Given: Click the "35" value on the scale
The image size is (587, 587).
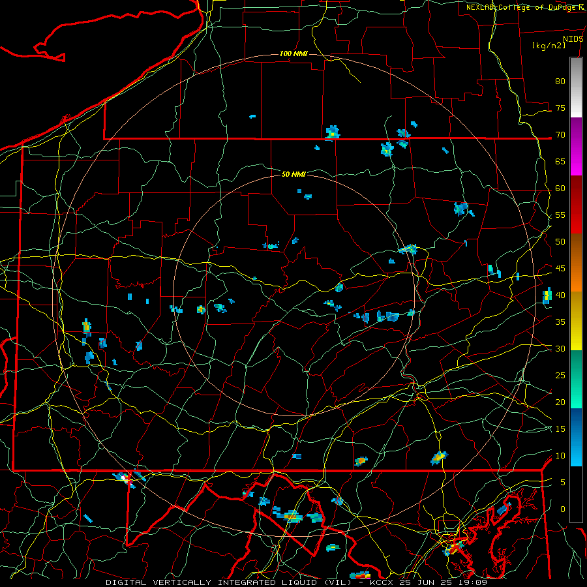Looking at the screenshot, I should click(x=560, y=322).
